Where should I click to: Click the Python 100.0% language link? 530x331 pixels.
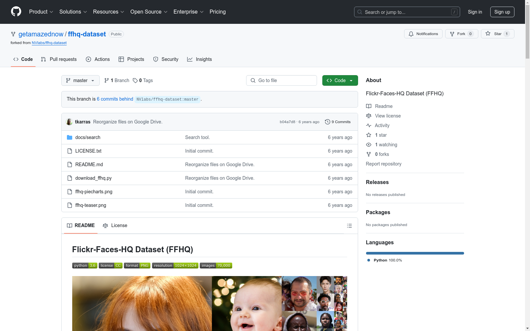pyautogui.click(x=385, y=260)
